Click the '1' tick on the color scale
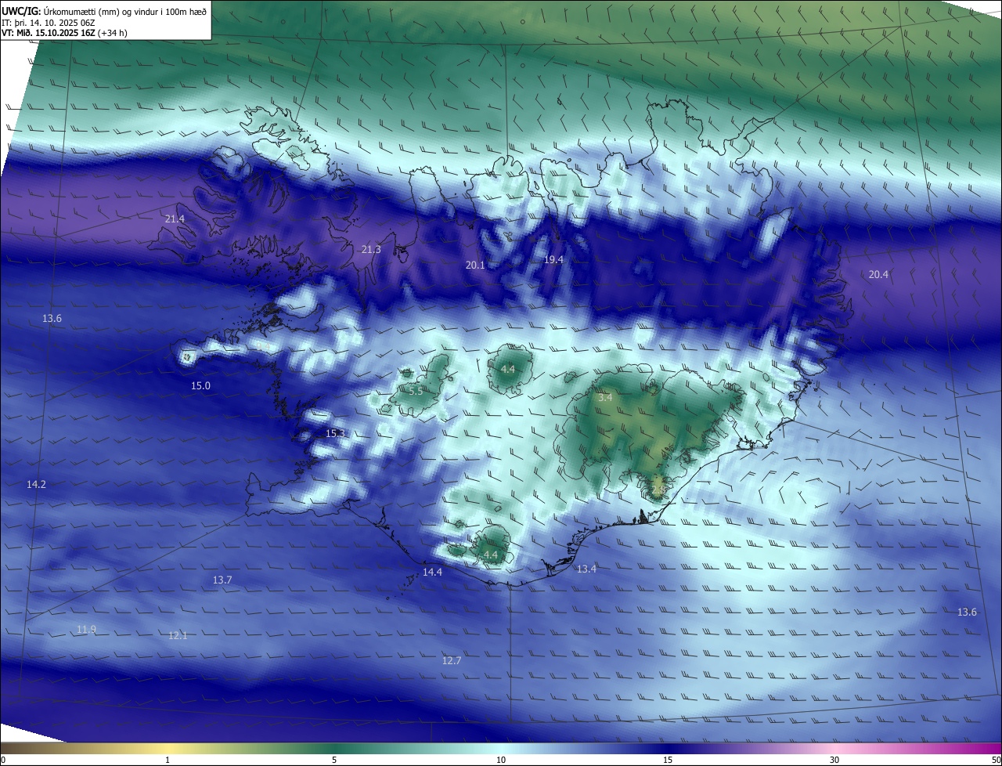 [x=168, y=761]
